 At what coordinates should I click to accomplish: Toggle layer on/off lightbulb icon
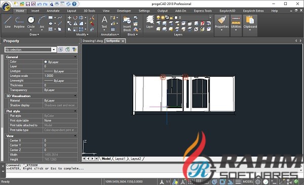158,18
